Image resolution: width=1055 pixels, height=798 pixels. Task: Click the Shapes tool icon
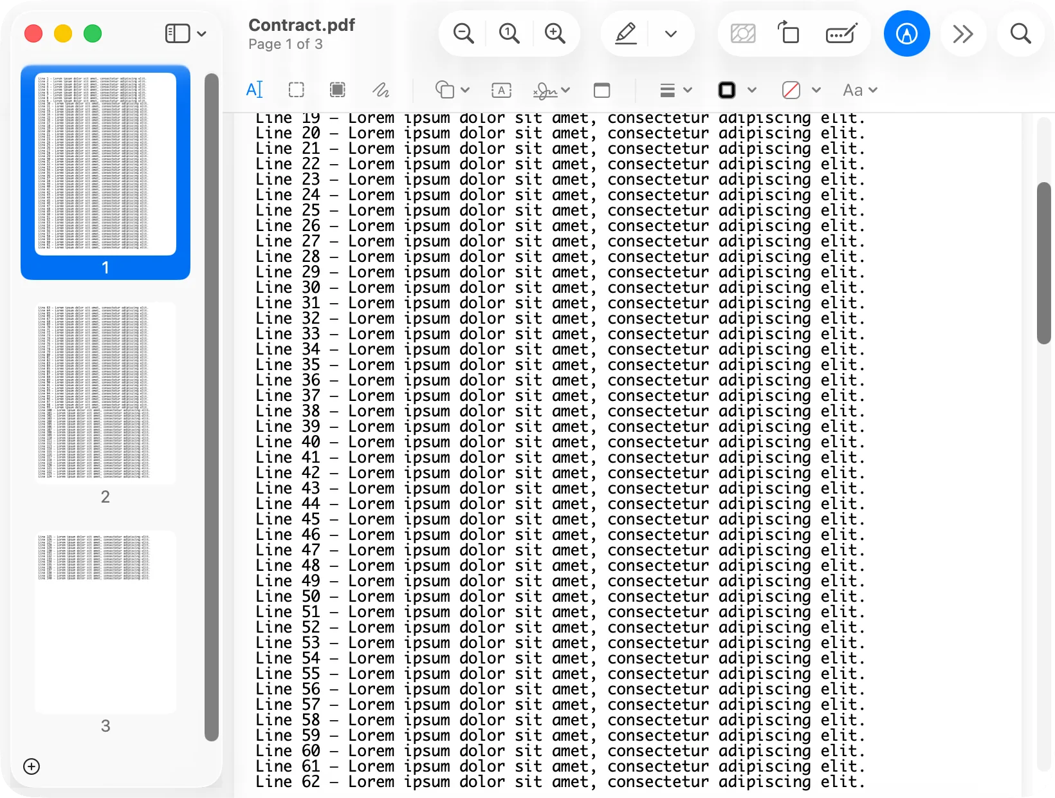point(445,90)
